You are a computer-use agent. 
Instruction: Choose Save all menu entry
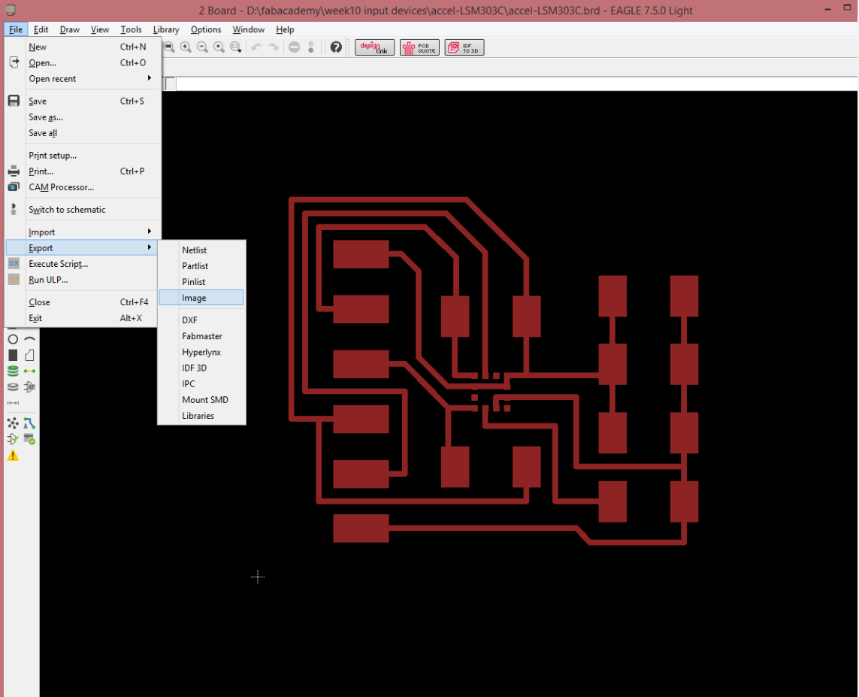pos(83,133)
